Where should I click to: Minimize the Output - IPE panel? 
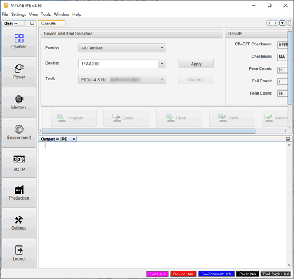(288, 139)
